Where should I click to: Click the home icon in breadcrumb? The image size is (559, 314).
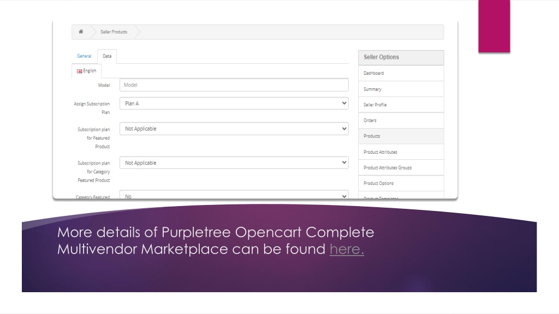81,32
